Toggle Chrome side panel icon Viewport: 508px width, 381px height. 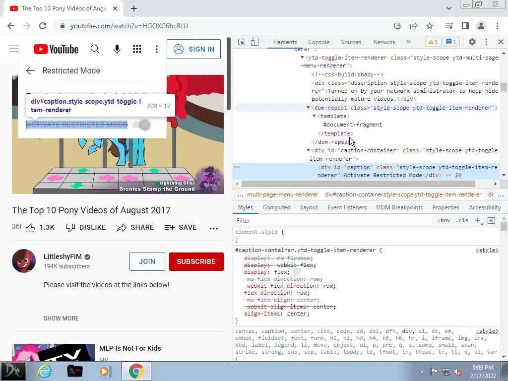(465, 26)
